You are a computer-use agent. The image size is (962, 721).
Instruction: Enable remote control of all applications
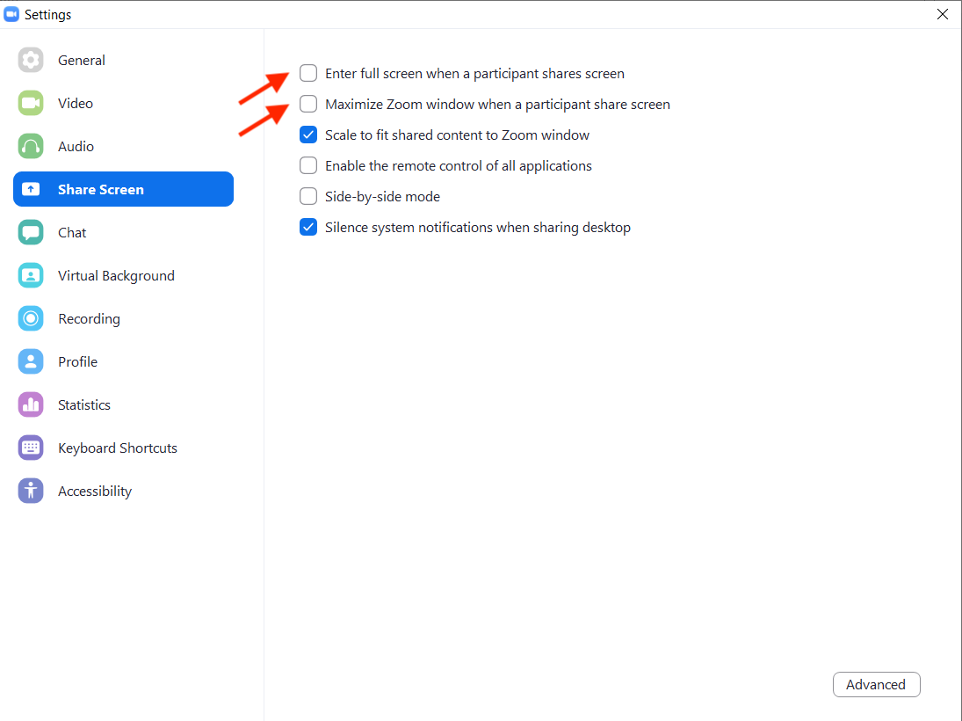[x=308, y=166]
